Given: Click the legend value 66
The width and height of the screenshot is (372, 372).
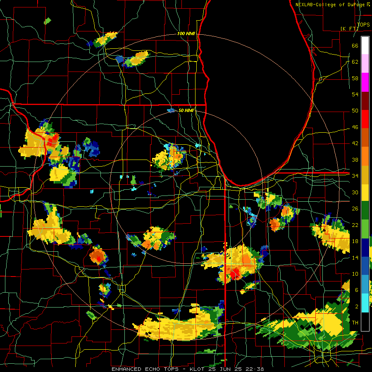Looking at the screenshot, I should (355, 45).
